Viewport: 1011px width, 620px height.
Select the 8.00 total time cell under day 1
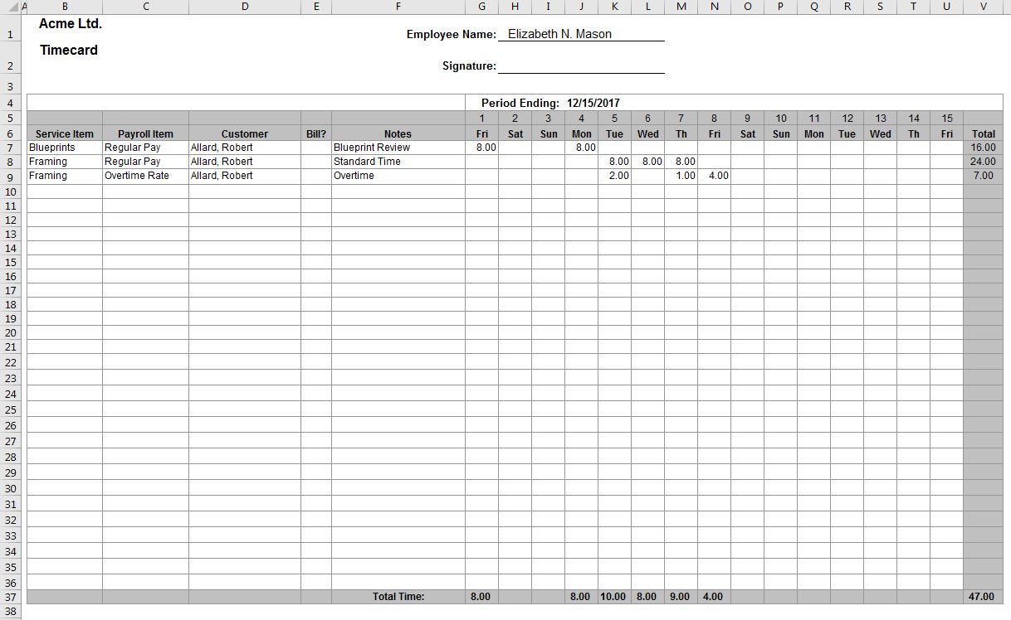pos(481,597)
